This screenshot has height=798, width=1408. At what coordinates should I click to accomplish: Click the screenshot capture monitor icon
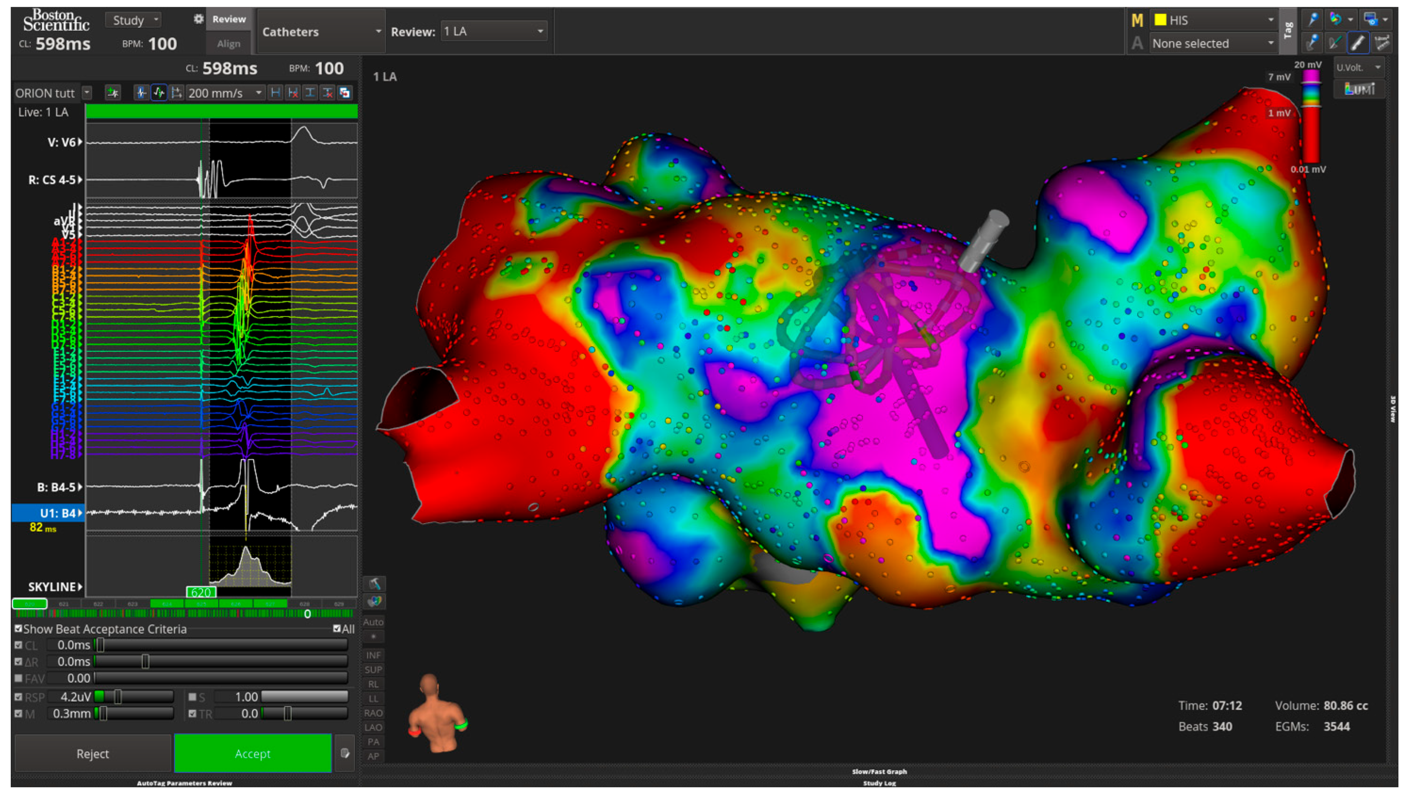pyautogui.click(x=1371, y=20)
